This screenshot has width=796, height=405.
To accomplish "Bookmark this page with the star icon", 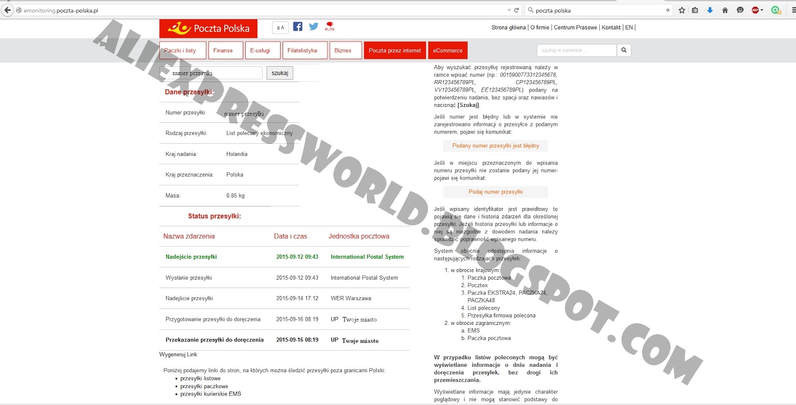I will (x=682, y=10).
